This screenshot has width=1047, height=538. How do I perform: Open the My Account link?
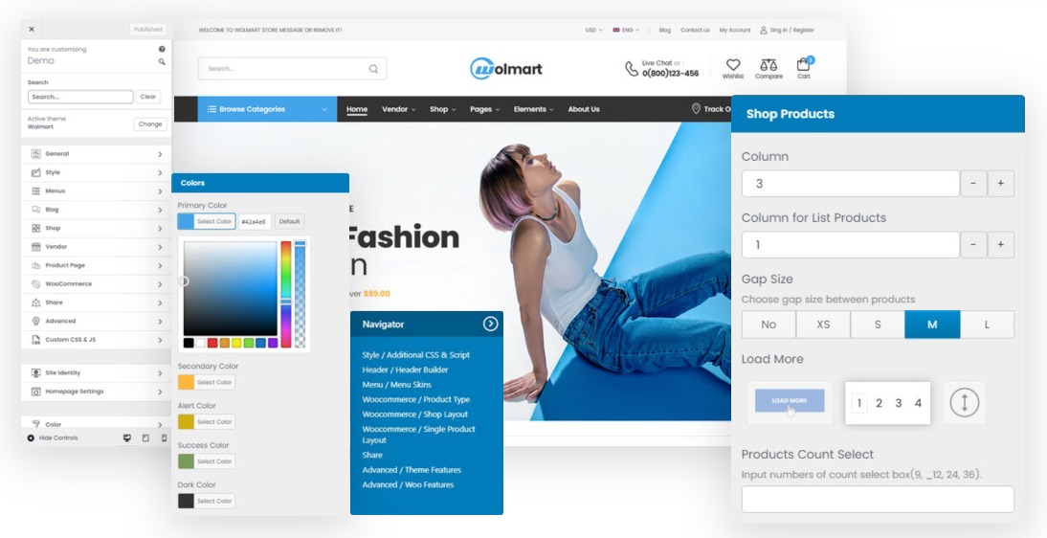pyautogui.click(x=734, y=30)
